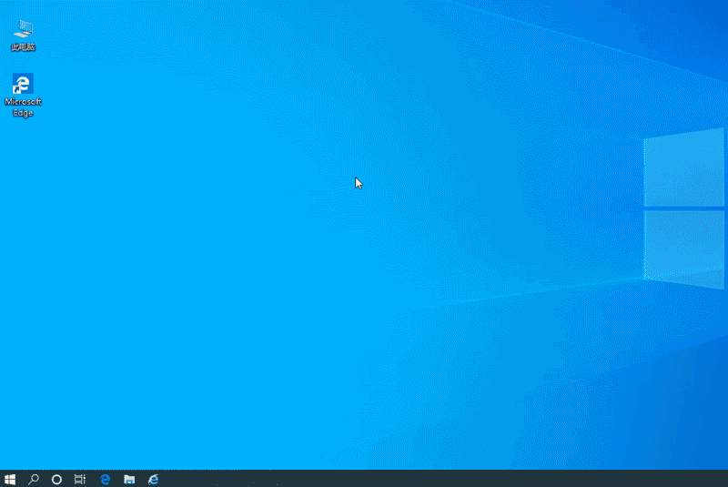
Task: Launch Microsoft Edge from the taskbar
Action: tap(105, 479)
